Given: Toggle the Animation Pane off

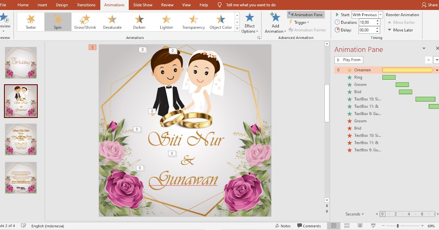Looking at the screenshot, I should coord(306,15).
